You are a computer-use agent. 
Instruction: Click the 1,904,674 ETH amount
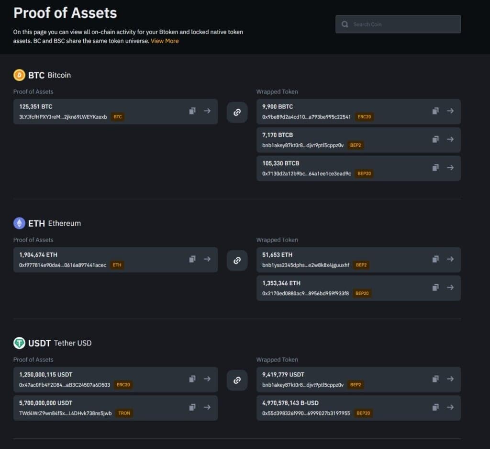point(38,255)
